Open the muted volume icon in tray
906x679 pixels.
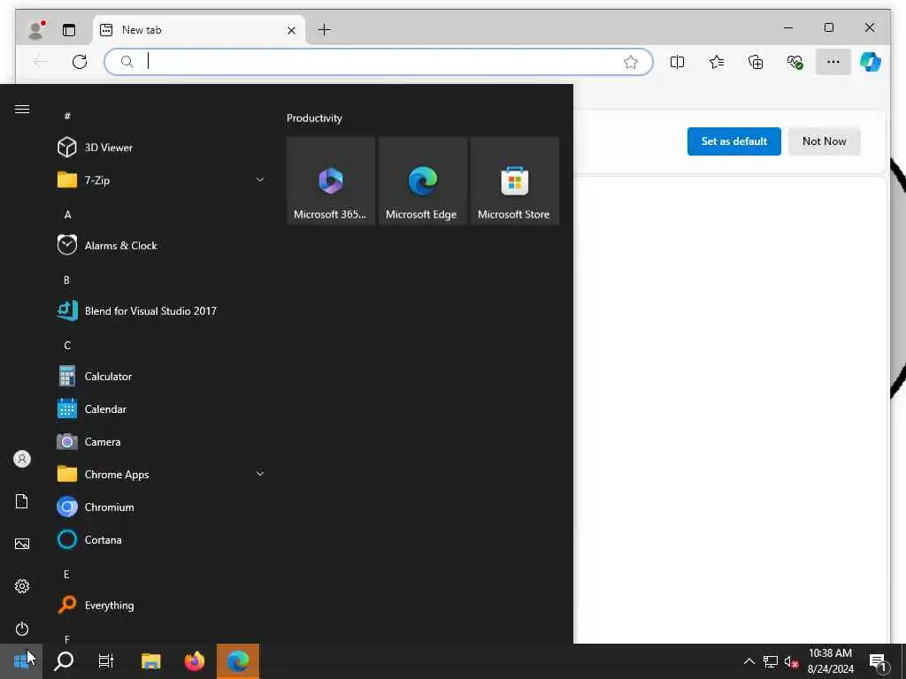[791, 661]
